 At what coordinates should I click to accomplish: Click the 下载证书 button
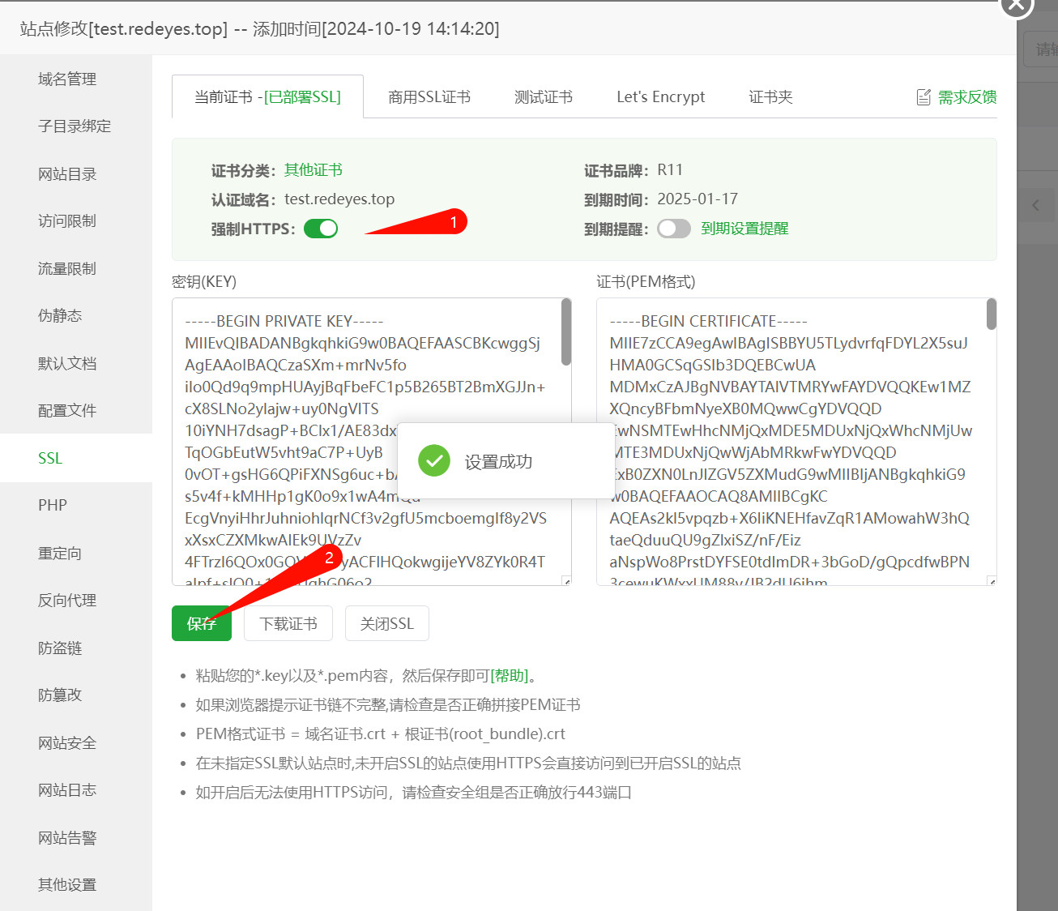[288, 623]
